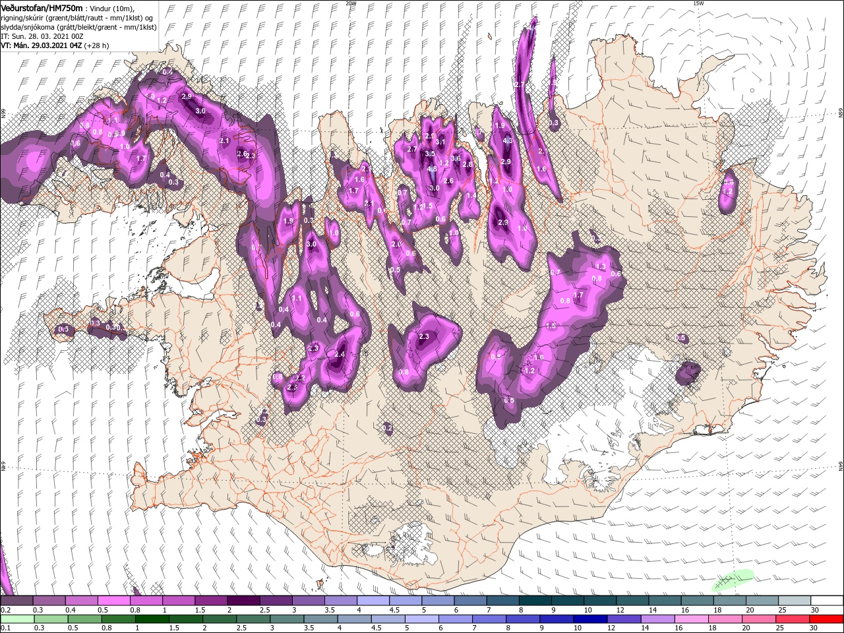Pick the darkest purple 2–2.5 snow swatch
The width and height of the screenshot is (844, 633).
point(243,601)
